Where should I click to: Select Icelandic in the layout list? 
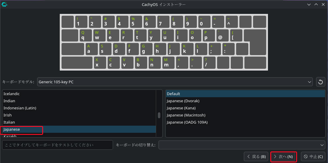[79, 94]
